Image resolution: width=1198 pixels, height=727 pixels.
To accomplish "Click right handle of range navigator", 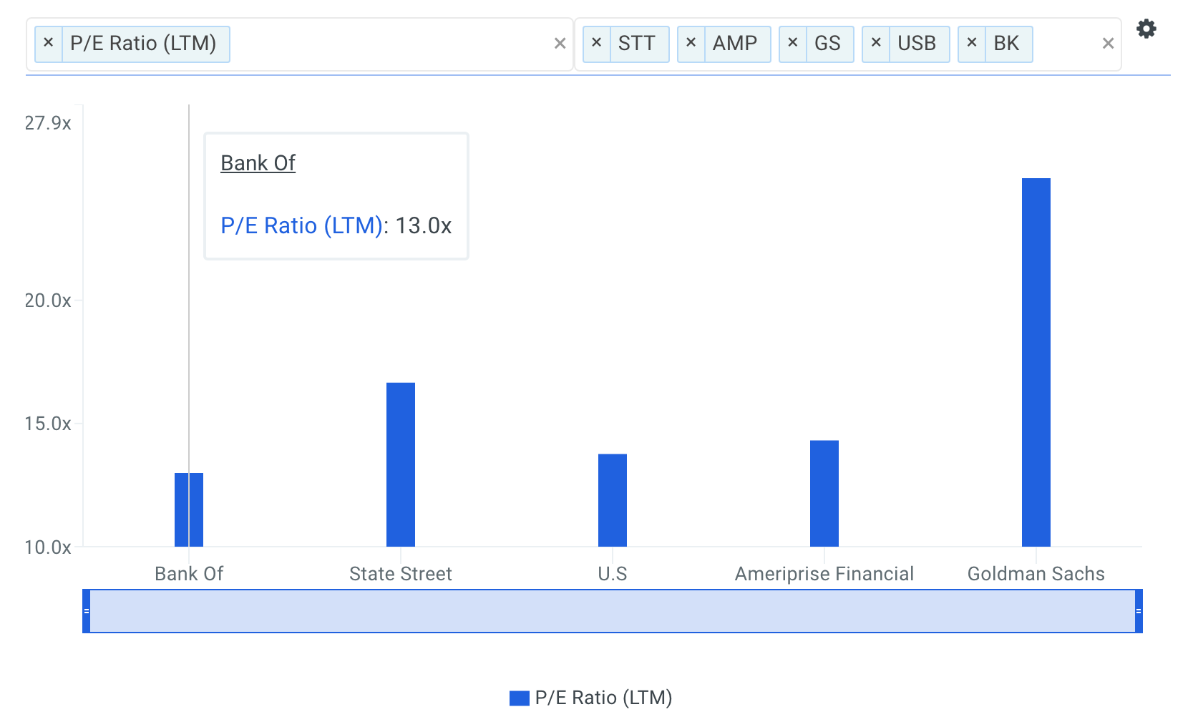I will (1139, 611).
